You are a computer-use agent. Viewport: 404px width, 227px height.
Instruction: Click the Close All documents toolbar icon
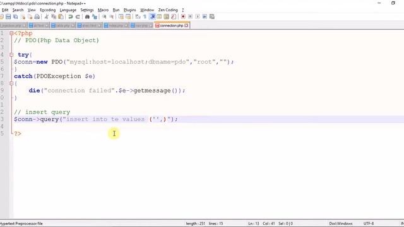[30, 17]
